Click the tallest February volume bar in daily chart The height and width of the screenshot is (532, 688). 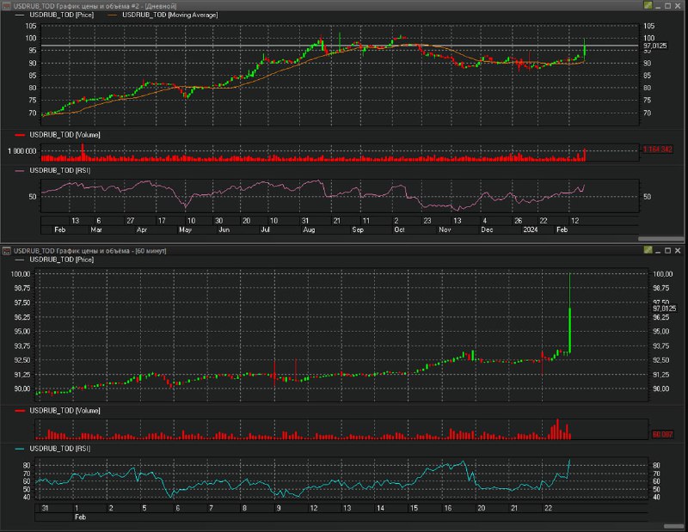pyautogui.click(x=83, y=152)
